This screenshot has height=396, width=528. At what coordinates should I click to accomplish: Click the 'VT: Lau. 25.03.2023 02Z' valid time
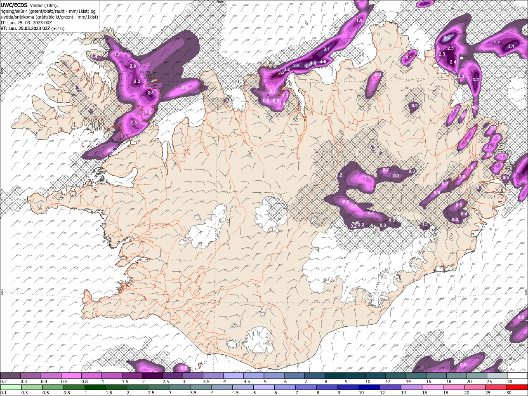(25, 28)
